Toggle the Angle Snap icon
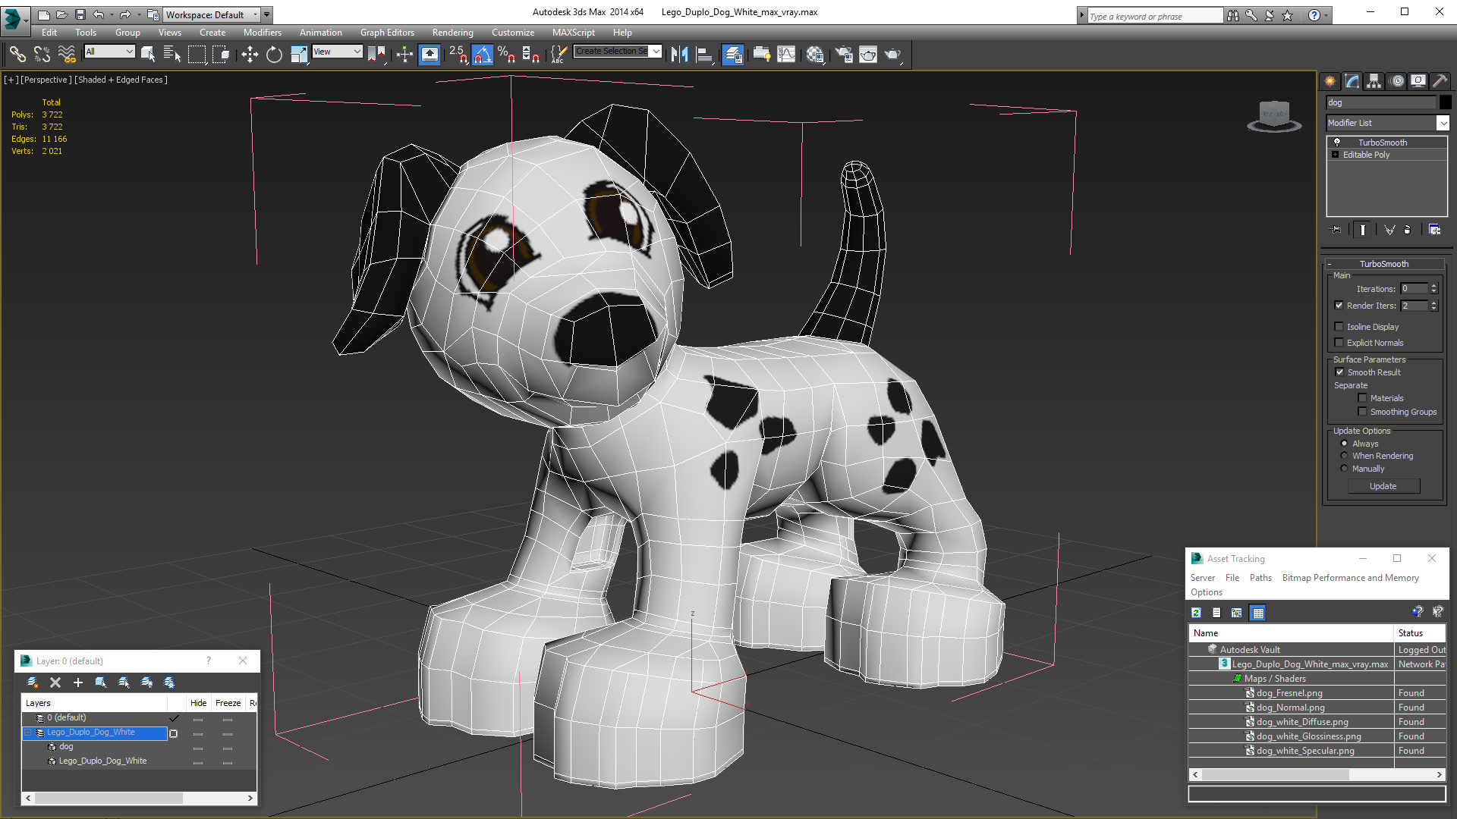This screenshot has height=819, width=1457. click(483, 55)
